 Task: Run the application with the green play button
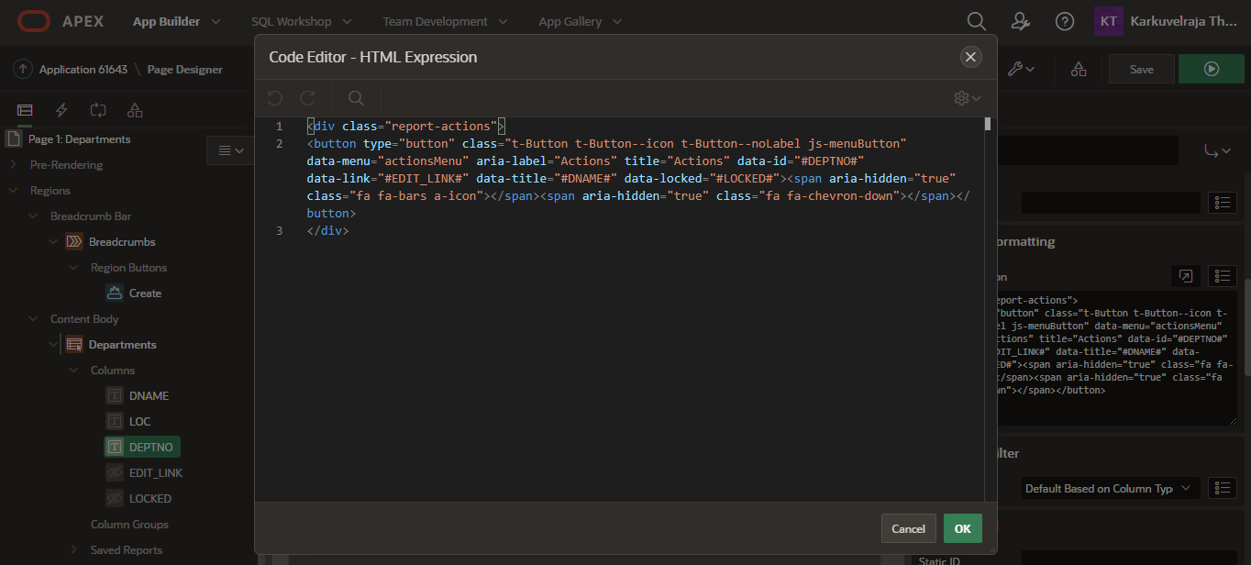pyautogui.click(x=1211, y=69)
